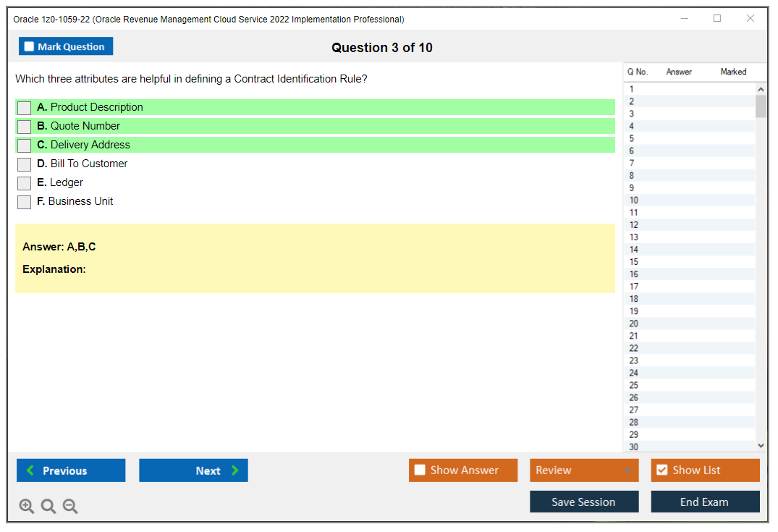
Task: Toggle the Show Answer checkbox
Action: pos(420,470)
